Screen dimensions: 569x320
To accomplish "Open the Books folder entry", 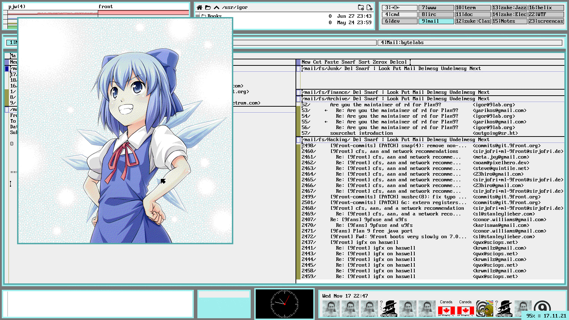I will [x=214, y=16].
